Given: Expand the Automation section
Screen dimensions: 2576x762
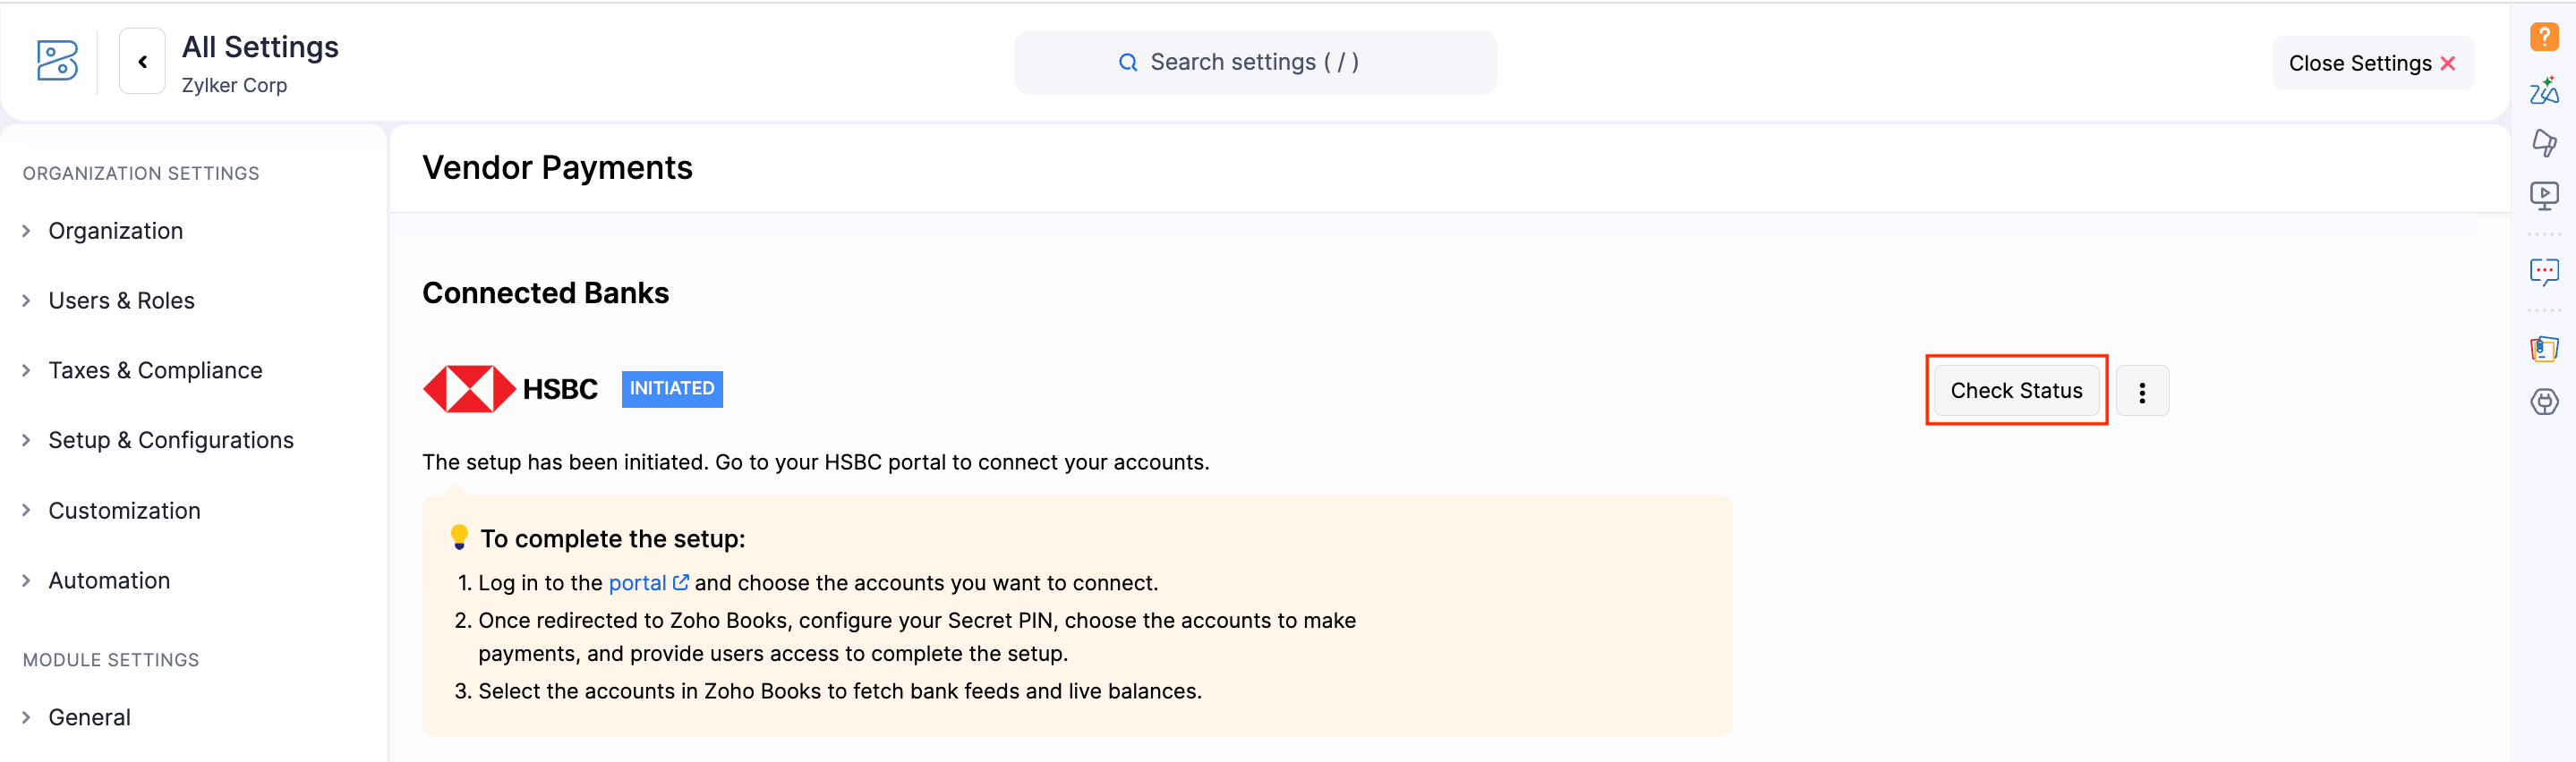Looking at the screenshot, I should click(109, 580).
